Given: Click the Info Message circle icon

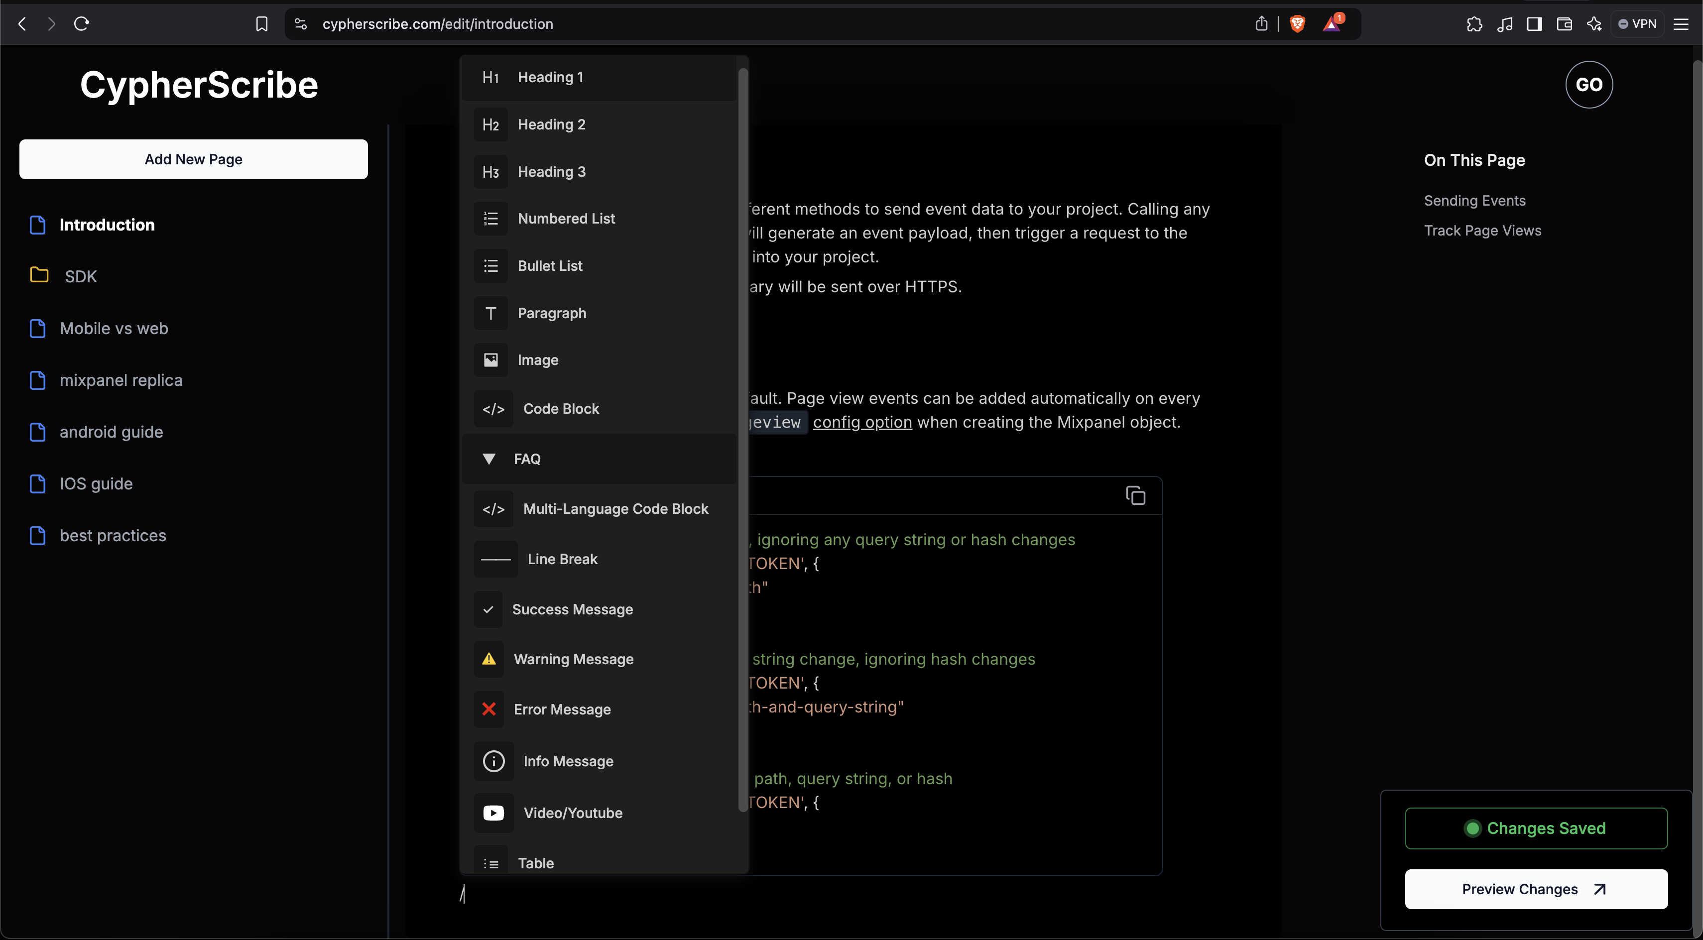Looking at the screenshot, I should [493, 762].
